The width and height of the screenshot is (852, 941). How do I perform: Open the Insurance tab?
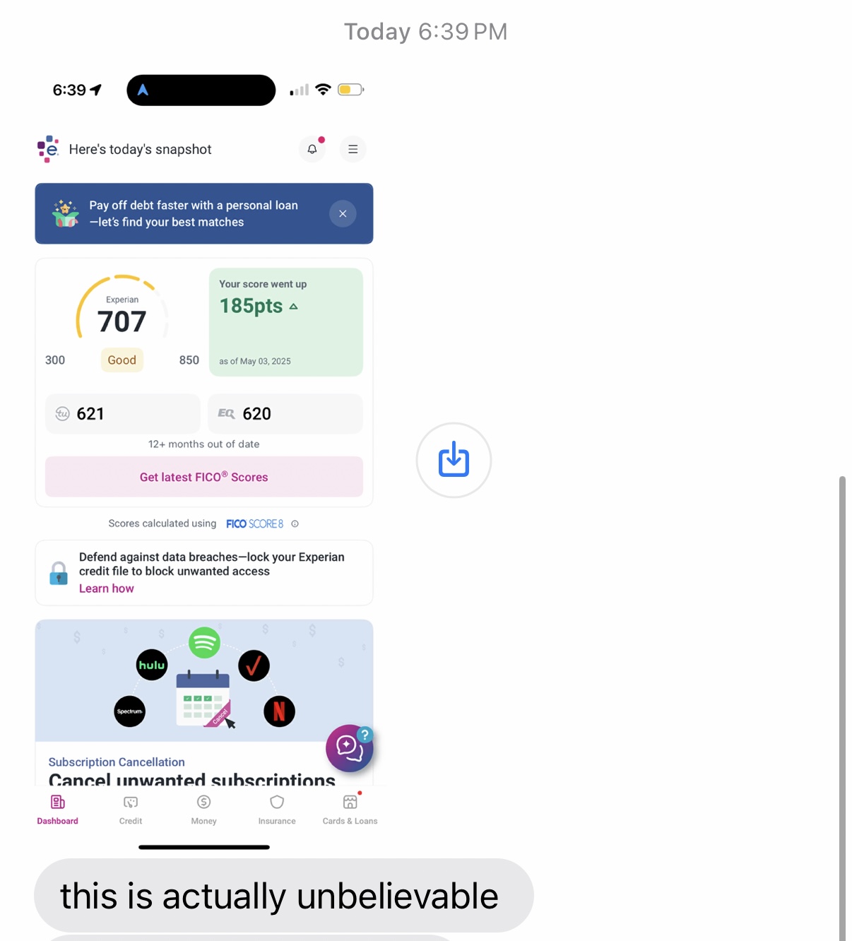(x=277, y=810)
